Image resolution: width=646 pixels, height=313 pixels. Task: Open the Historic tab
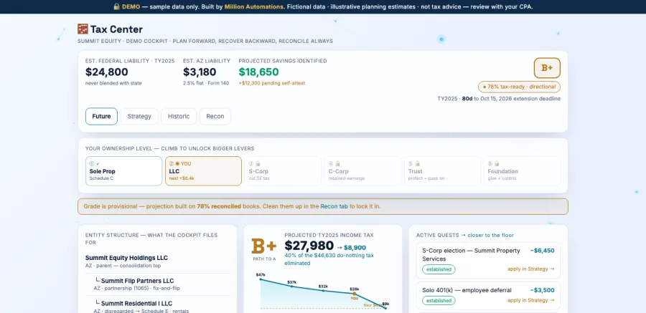coord(179,117)
